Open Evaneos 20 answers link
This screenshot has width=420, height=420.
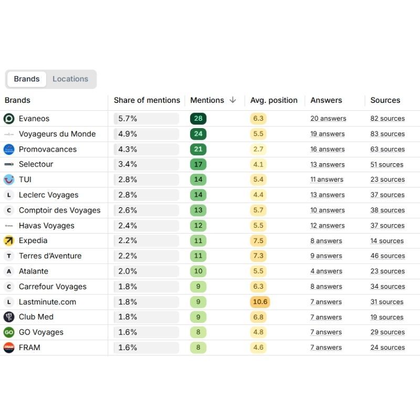click(328, 119)
